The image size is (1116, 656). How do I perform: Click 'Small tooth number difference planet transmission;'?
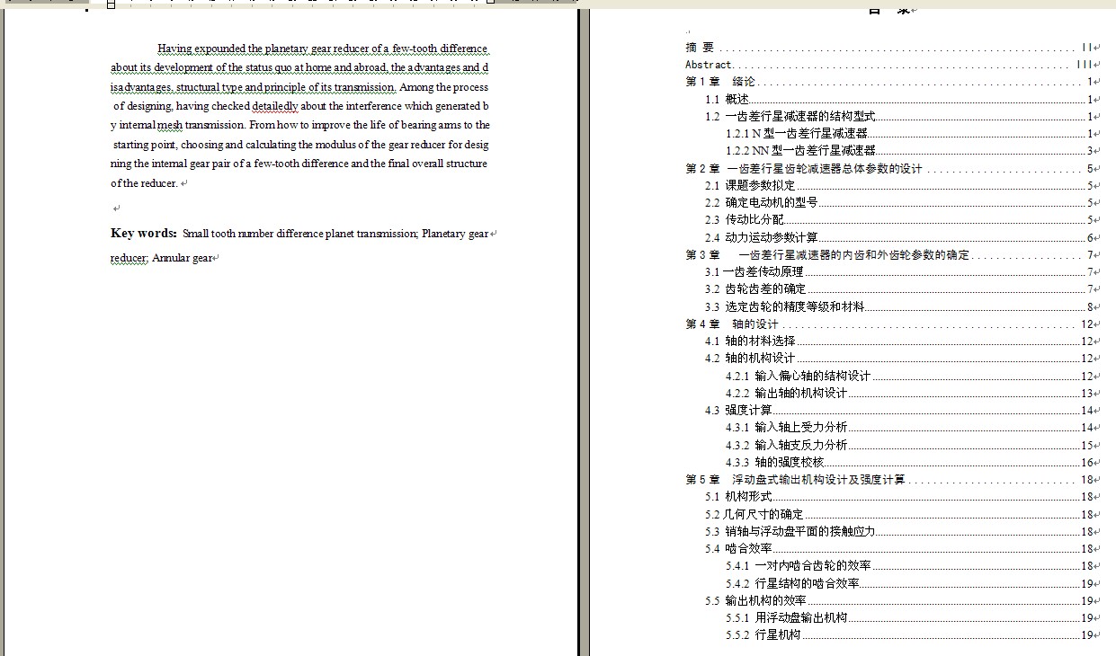(x=300, y=234)
